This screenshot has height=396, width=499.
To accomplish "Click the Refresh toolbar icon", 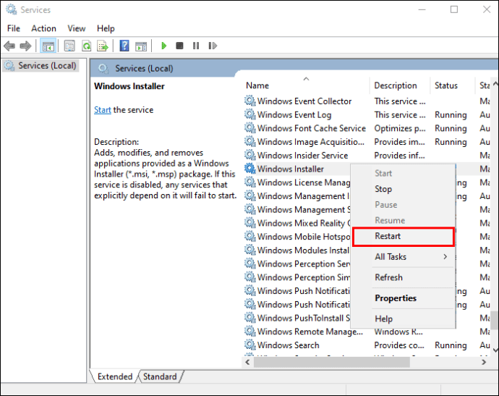I will point(86,46).
